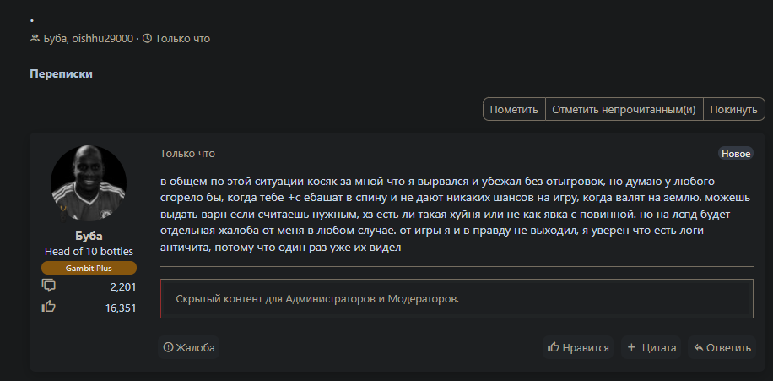773x381 pixels.
Task: Toggle the Пометить star on this conversation
Action: (514, 110)
